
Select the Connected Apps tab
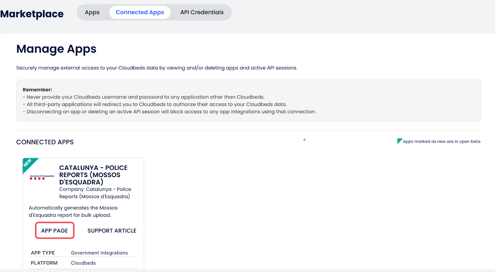[140, 12]
